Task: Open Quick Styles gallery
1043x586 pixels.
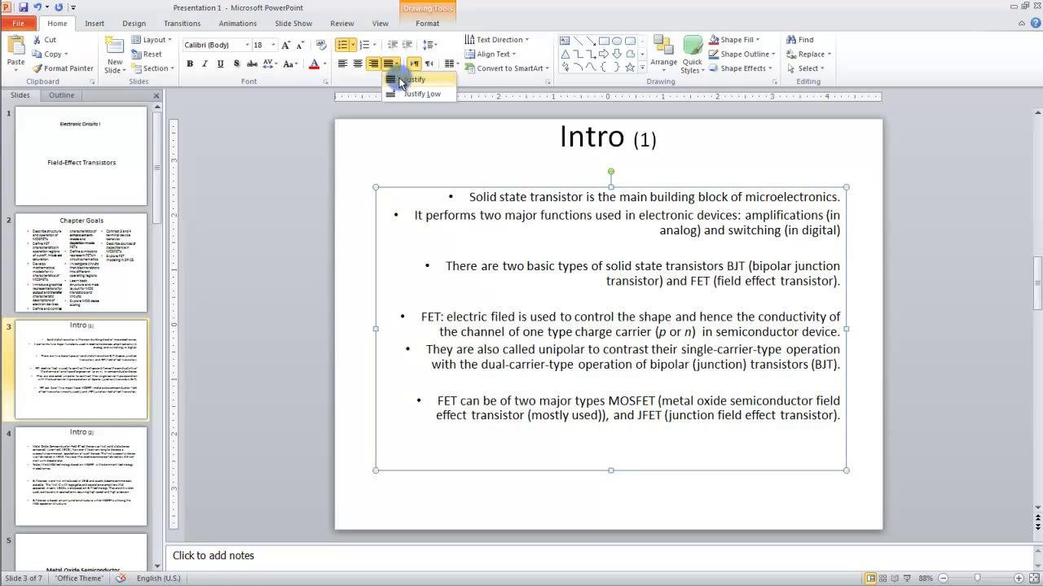Action: (x=693, y=55)
